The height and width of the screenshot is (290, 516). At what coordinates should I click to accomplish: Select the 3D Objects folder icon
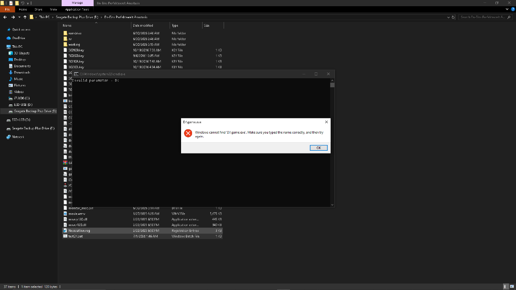click(11, 53)
